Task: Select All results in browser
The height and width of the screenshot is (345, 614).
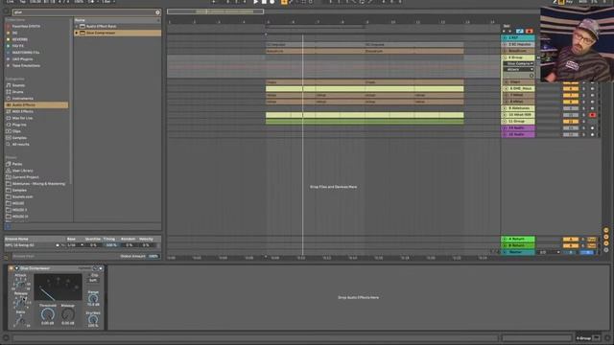Action: (x=20, y=145)
